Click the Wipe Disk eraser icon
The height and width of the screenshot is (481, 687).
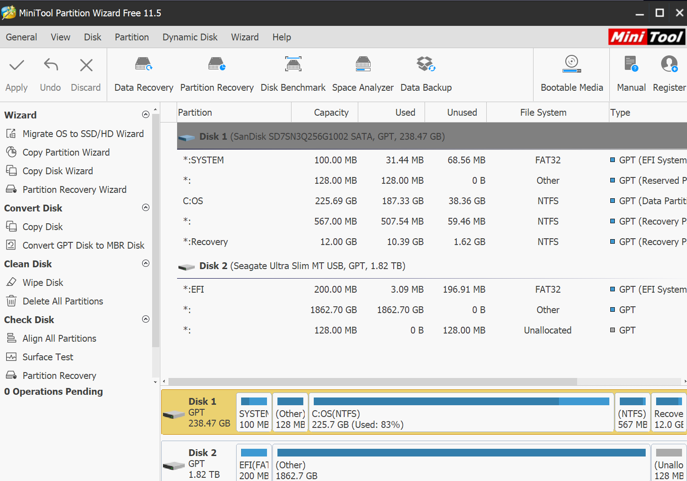pos(11,282)
